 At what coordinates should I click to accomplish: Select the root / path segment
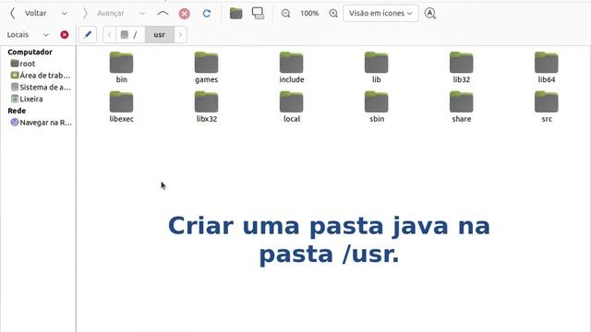click(130, 35)
